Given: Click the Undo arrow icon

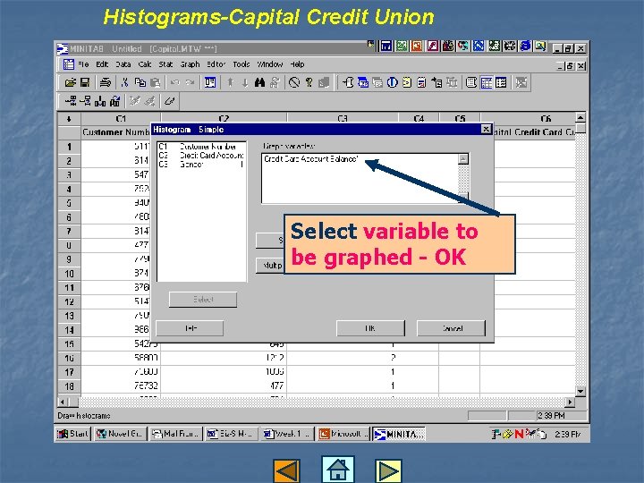Looking at the screenshot, I should tap(175, 82).
